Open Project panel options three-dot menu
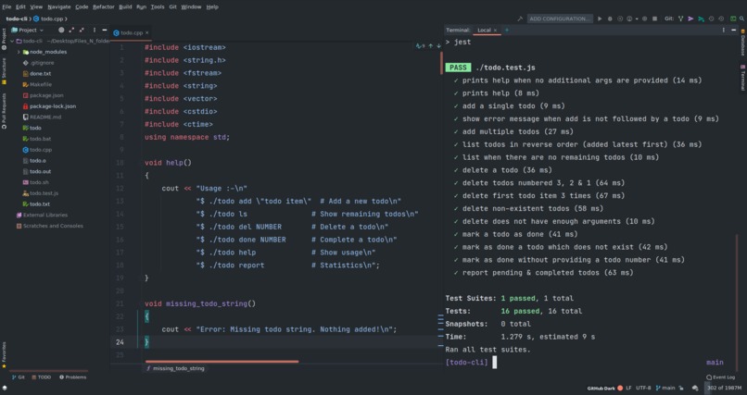 point(95,30)
